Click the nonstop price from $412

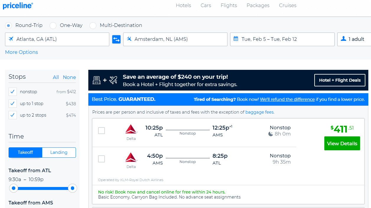66,92
